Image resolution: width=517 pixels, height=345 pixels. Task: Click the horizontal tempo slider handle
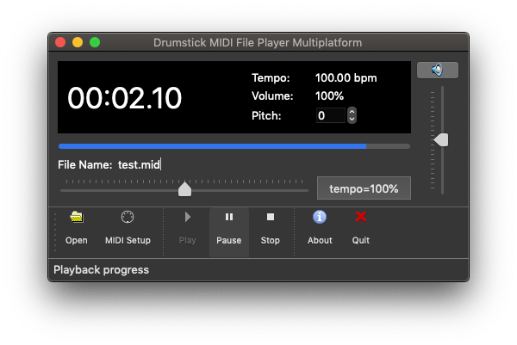(x=184, y=189)
